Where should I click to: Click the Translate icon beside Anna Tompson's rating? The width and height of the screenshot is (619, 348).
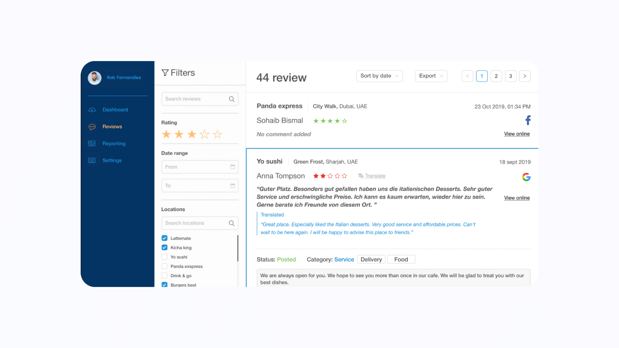coord(360,176)
